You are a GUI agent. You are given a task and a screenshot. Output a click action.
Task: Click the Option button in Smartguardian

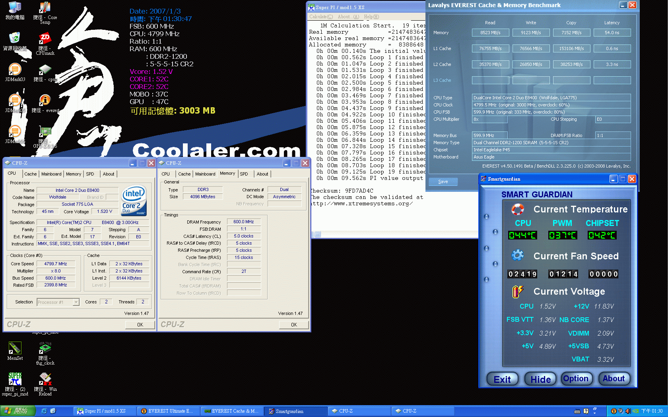tap(576, 378)
